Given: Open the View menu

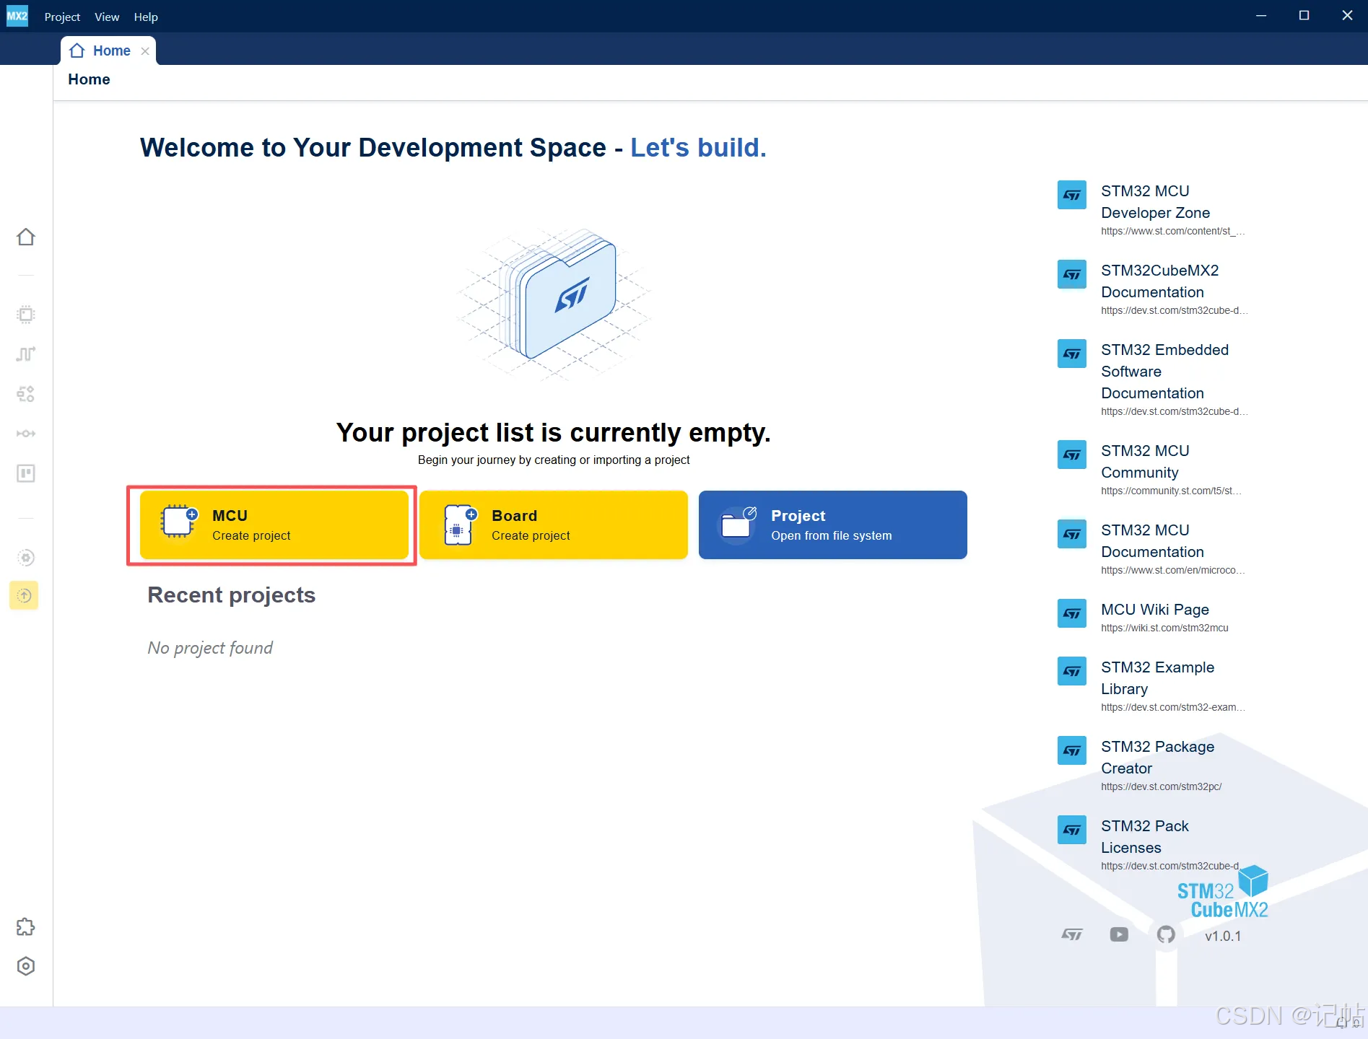Looking at the screenshot, I should point(107,17).
